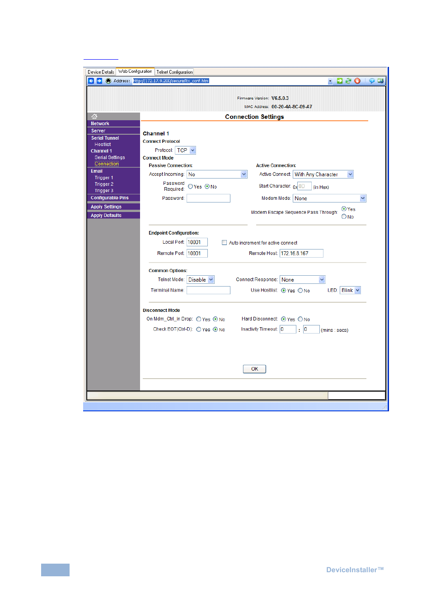
Task: Open the Apply Settings page
Action: [x=106, y=206]
